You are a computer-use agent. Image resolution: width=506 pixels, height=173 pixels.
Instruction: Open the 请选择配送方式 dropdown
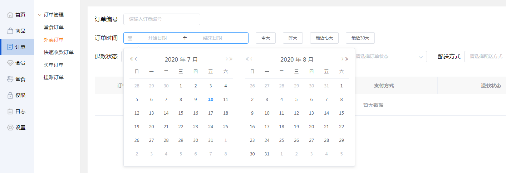click(485, 56)
